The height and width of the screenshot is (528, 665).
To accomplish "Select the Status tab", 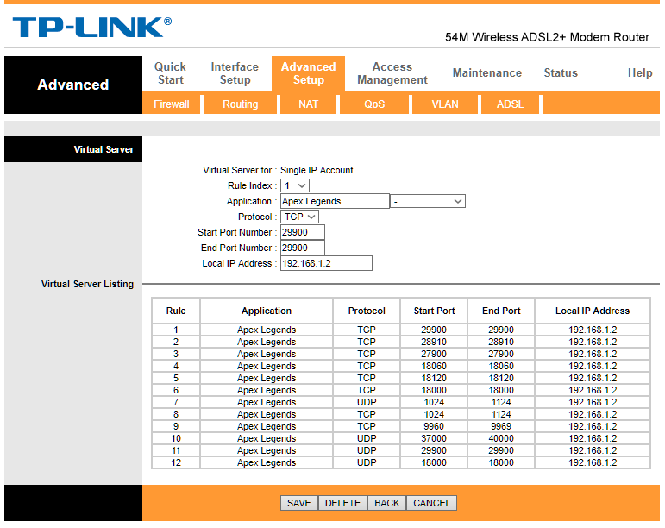I will 560,73.
